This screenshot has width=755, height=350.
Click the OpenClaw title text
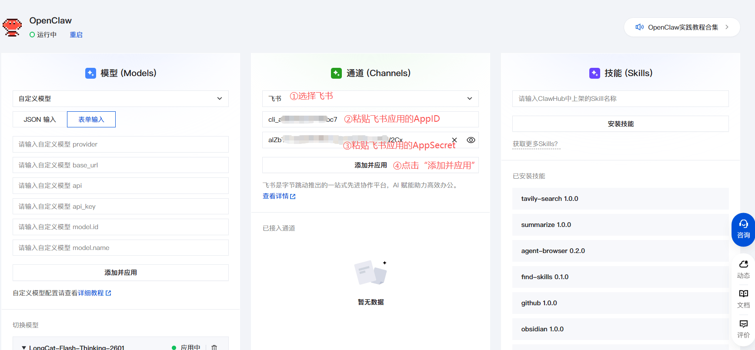pyautogui.click(x=50, y=20)
